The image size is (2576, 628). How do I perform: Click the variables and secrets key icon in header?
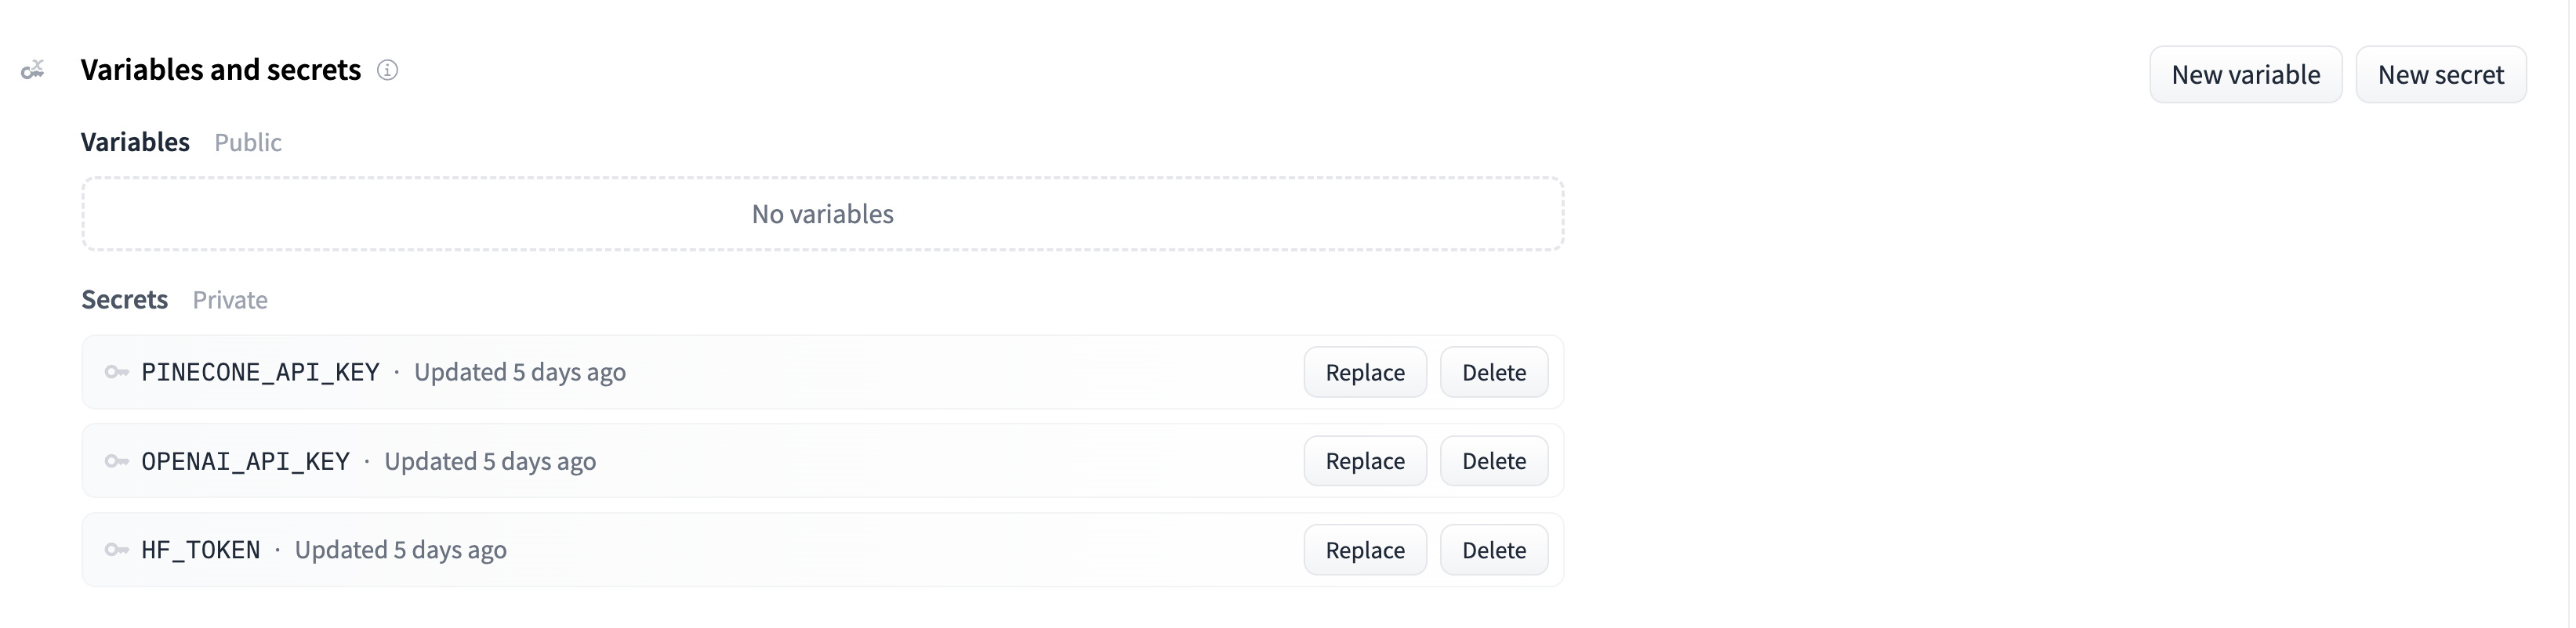click(x=32, y=70)
